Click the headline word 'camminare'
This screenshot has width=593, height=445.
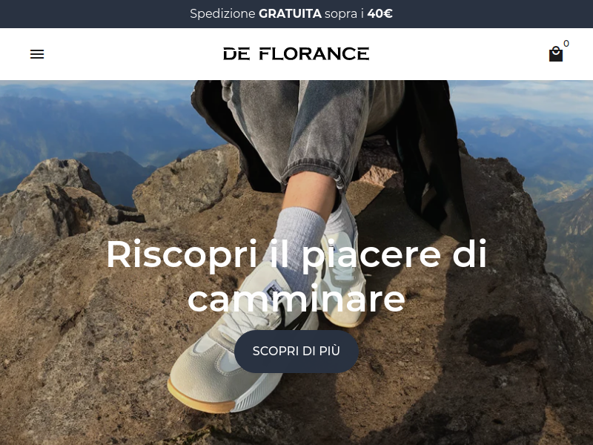(x=296, y=299)
